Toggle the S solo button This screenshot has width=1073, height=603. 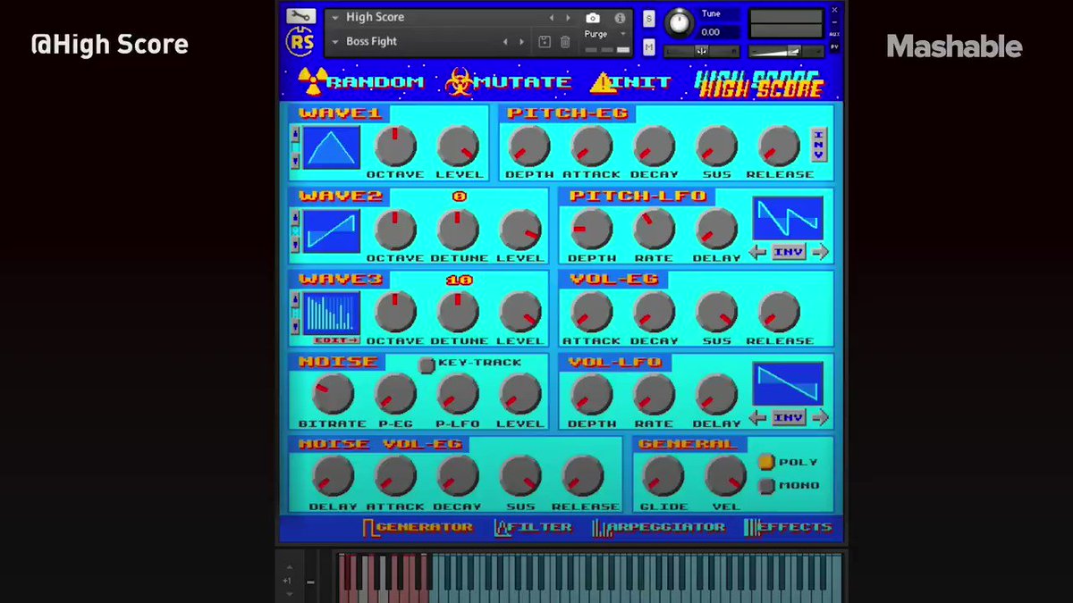(x=648, y=19)
